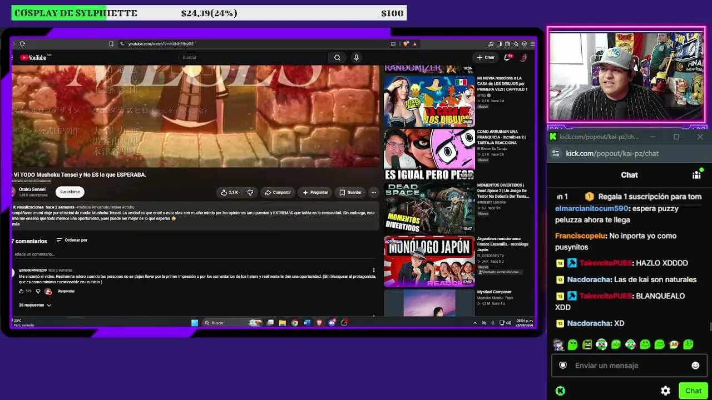Expand the 28 respuestas replies

tap(35, 305)
